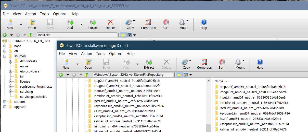Open view mode dropdown in install.wim window

(x=190, y=75)
